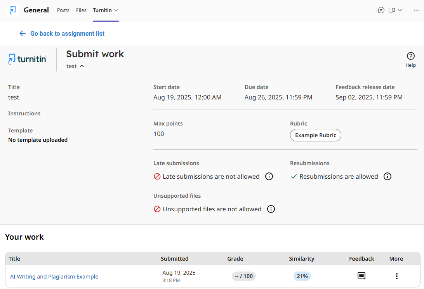Open feedback comment icon for the submission
This screenshot has width=424, height=289.
coord(361,276)
